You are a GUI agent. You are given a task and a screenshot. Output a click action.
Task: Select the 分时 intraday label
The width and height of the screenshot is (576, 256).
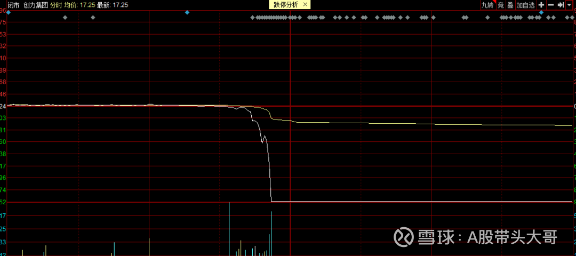pyautogui.click(x=56, y=5)
